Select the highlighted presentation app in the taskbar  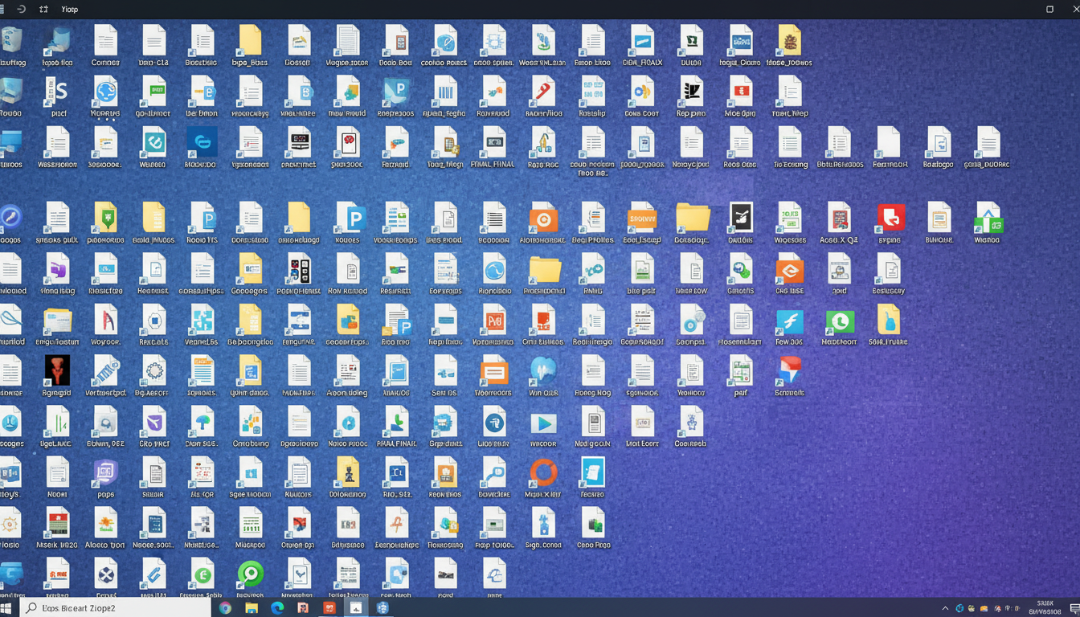point(356,607)
